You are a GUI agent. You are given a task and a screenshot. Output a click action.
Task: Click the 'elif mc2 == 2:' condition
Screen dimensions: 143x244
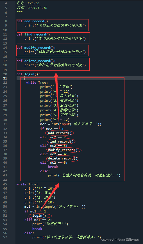pyautogui.click(x=54, y=137)
